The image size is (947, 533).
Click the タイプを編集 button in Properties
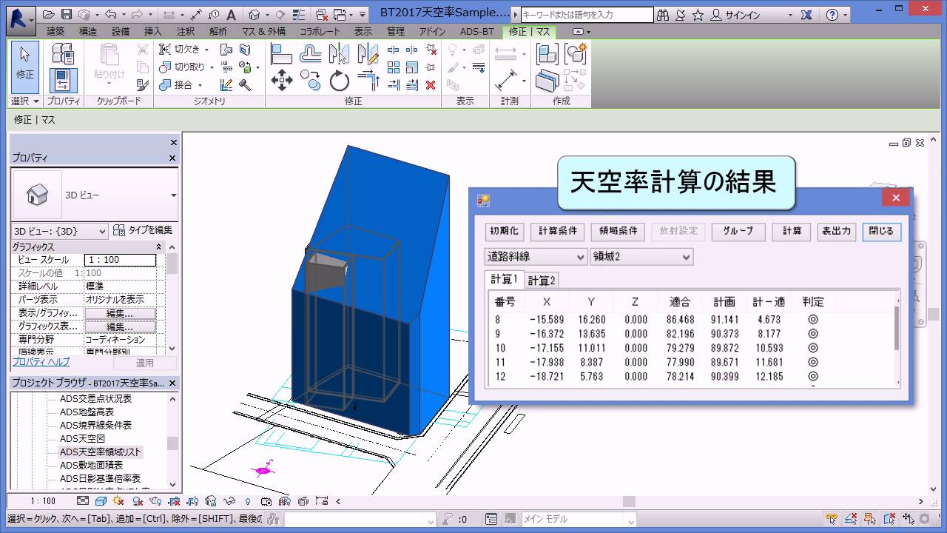143,230
